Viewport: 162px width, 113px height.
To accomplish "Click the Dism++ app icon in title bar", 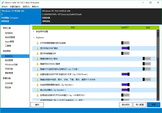I will pos(3,2).
